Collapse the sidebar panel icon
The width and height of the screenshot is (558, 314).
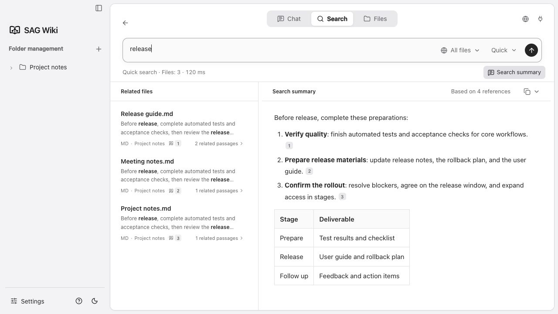coord(99,8)
